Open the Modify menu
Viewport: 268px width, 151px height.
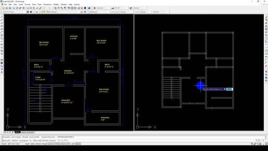point(56,4)
